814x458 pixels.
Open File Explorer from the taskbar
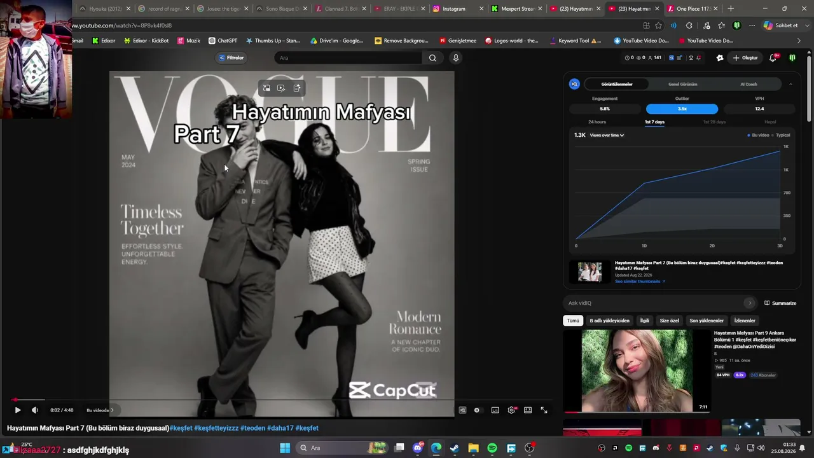[474, 448]
